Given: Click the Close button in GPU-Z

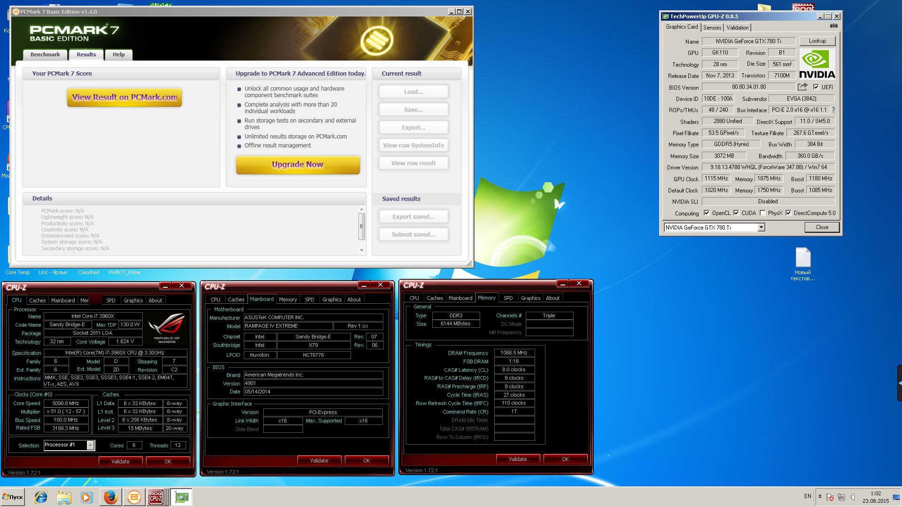Looking at the screenshot, I should point(822,227).
